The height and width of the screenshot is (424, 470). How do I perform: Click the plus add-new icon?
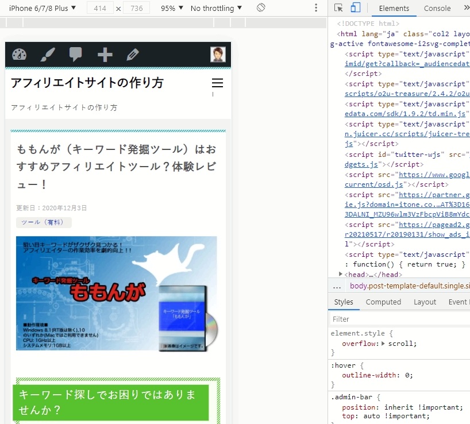(105, 55)
